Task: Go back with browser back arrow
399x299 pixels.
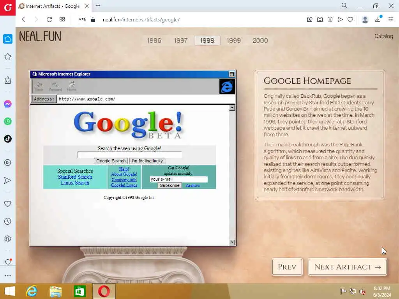Action: pos(23,19)
